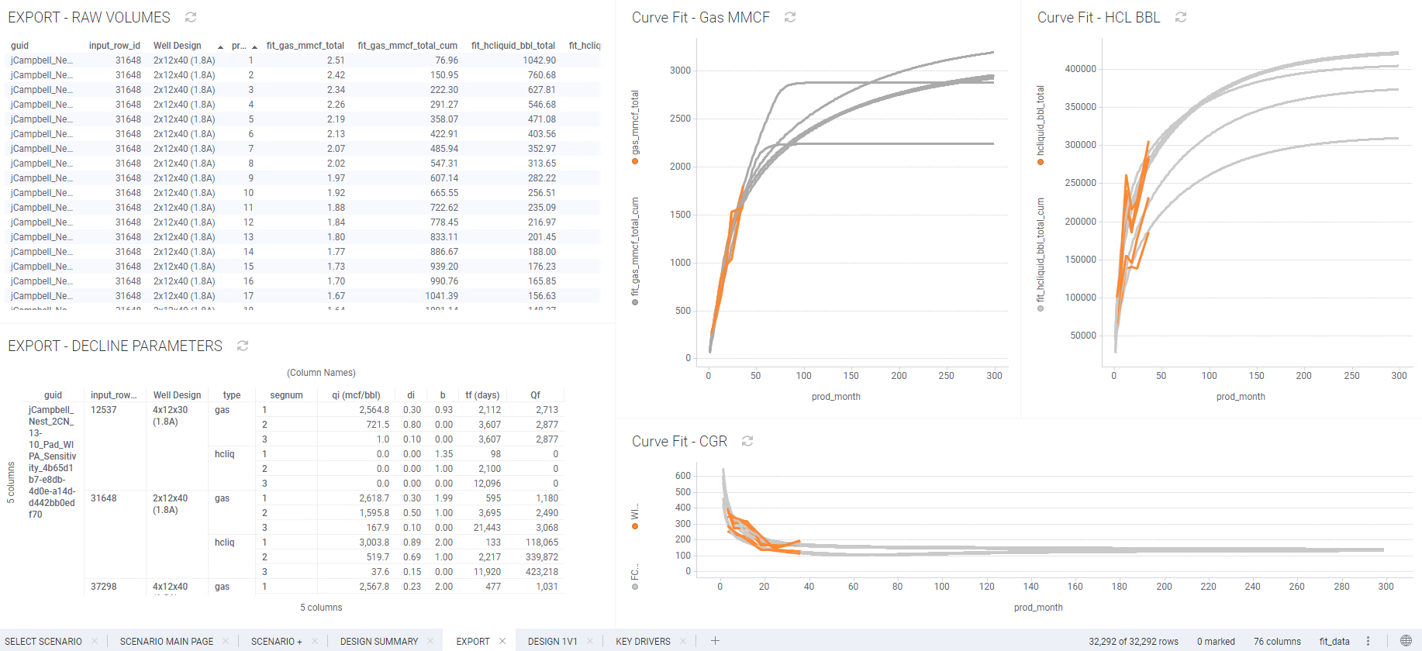Viewport: 1422px width, 651px height.
Task: Click refresh icon beside EXPORT - DECLINE PARAMETERS
Action: tap(243, 346)
